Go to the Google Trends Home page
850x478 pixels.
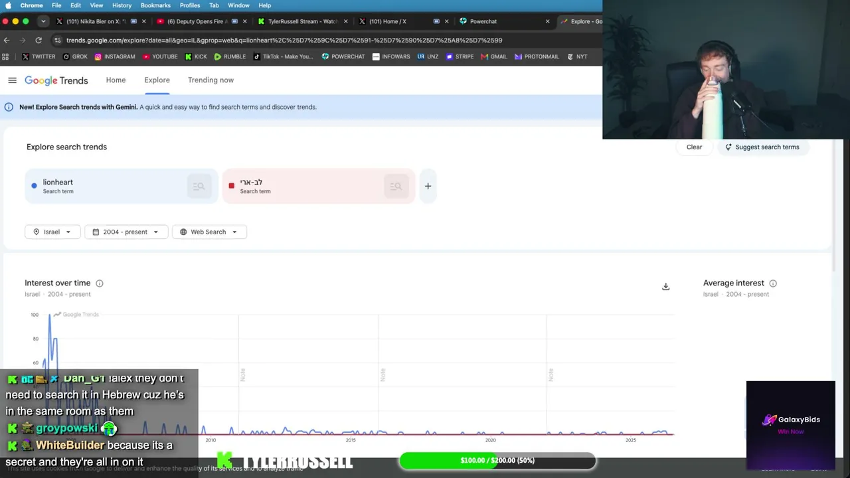pyautogui.click(x=116, y=80)
